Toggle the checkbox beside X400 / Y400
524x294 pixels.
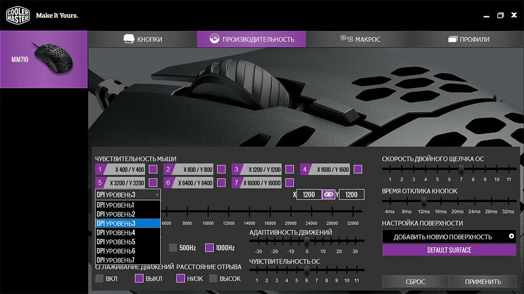pos(153,169)
